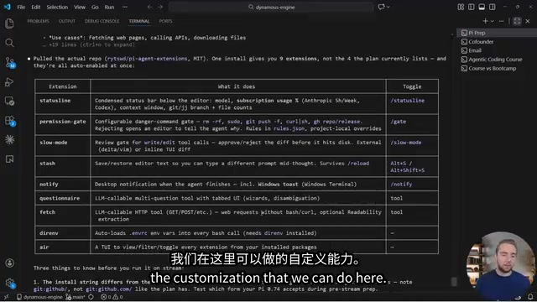Open the Search view in activity bar
The height and width of the screenshot is (302, 537).
[9, 43]
